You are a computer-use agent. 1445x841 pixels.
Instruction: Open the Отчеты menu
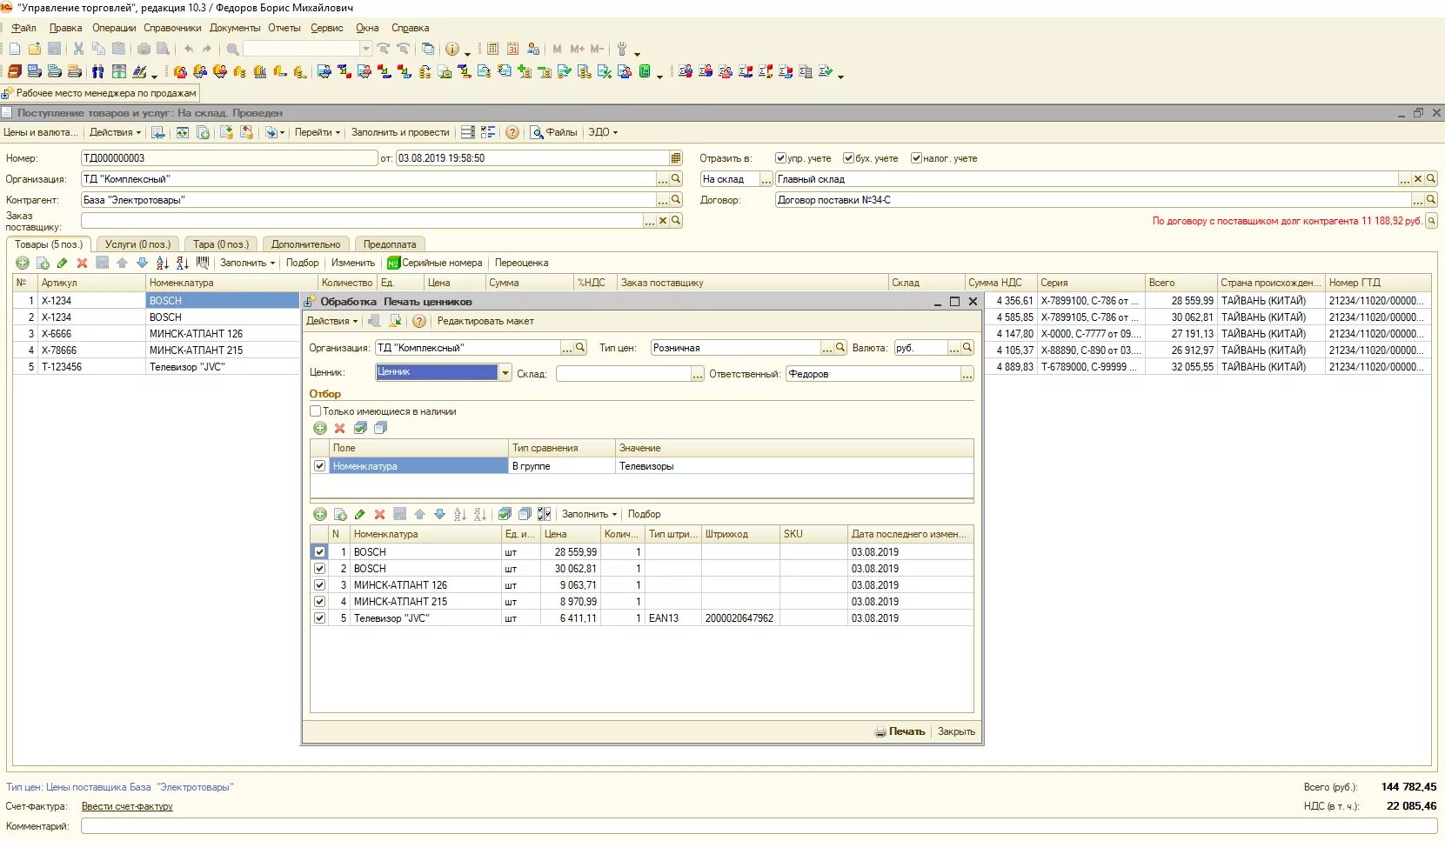[284, 28]
